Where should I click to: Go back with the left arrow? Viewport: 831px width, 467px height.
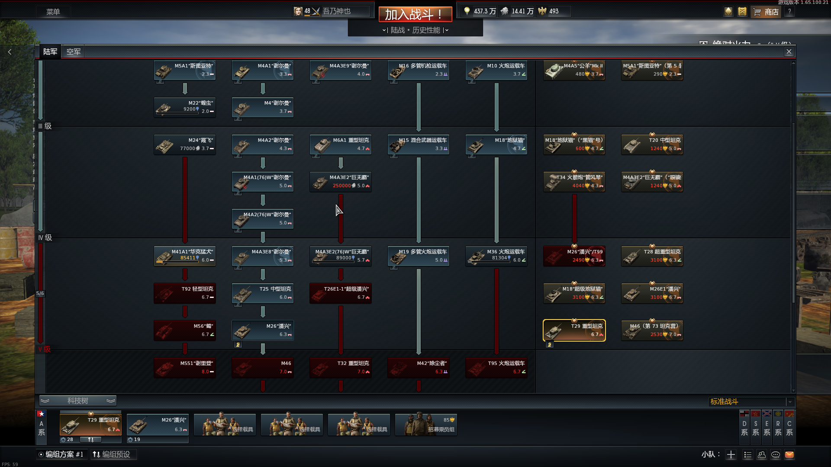click(10, 52)
